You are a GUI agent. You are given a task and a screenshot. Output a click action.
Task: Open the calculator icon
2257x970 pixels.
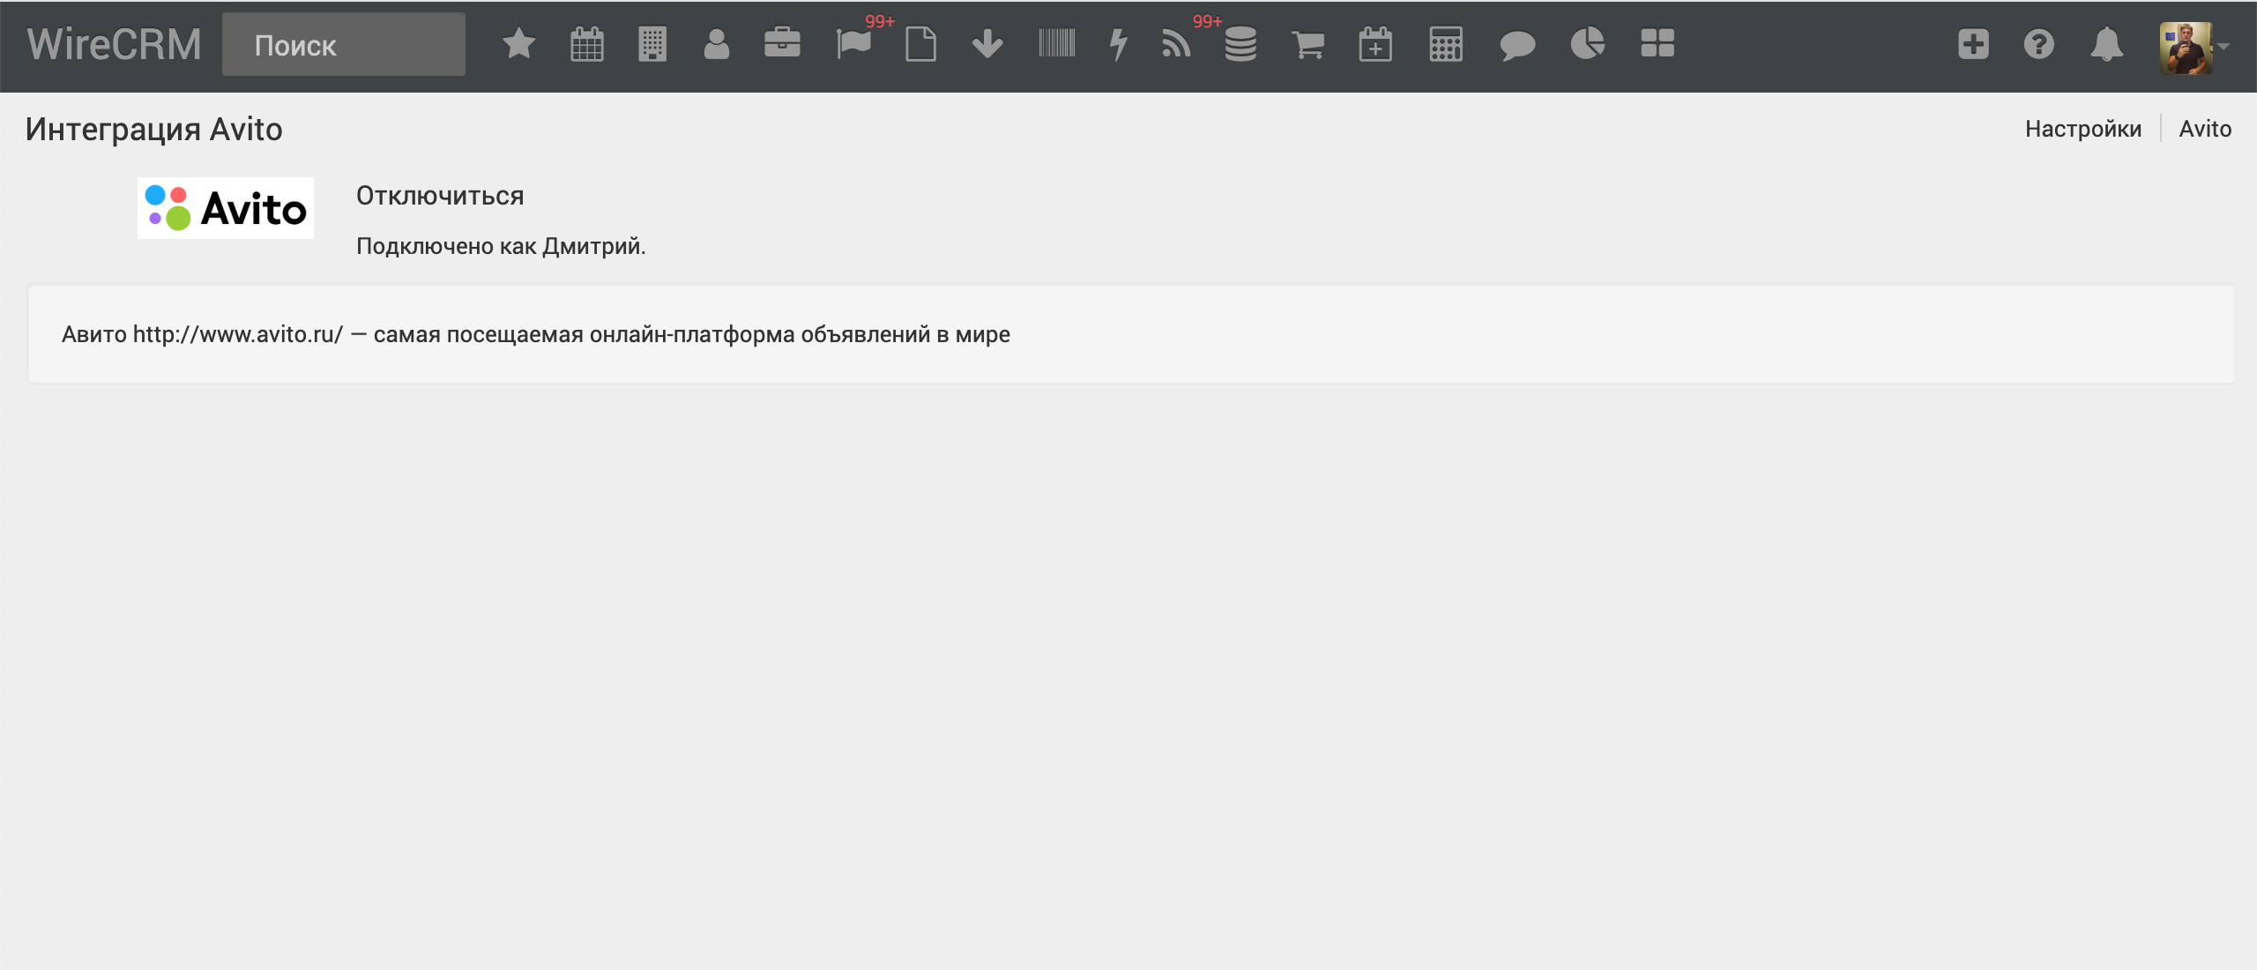1446,44
